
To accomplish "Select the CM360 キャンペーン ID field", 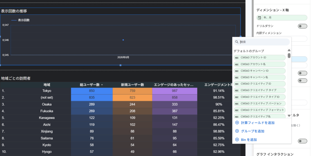I will tap(260, 71).
